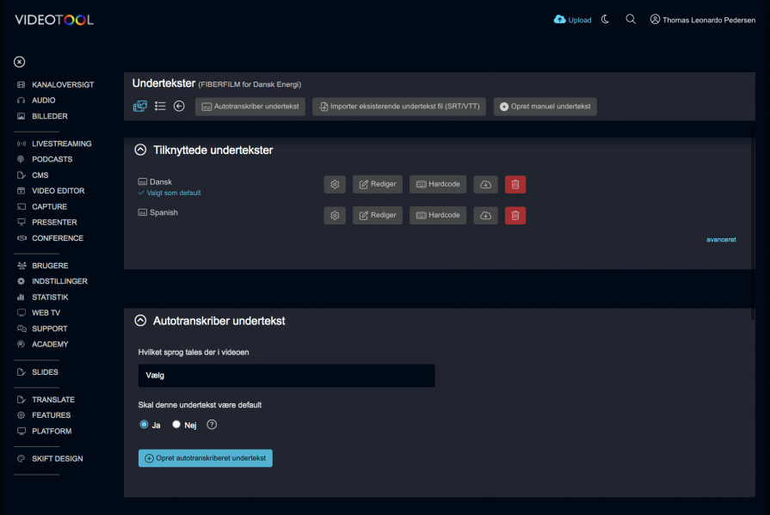770x515 pixels.
Task: Click the help question mark icon
Action: pyautogui.click(x=212, y=424)
